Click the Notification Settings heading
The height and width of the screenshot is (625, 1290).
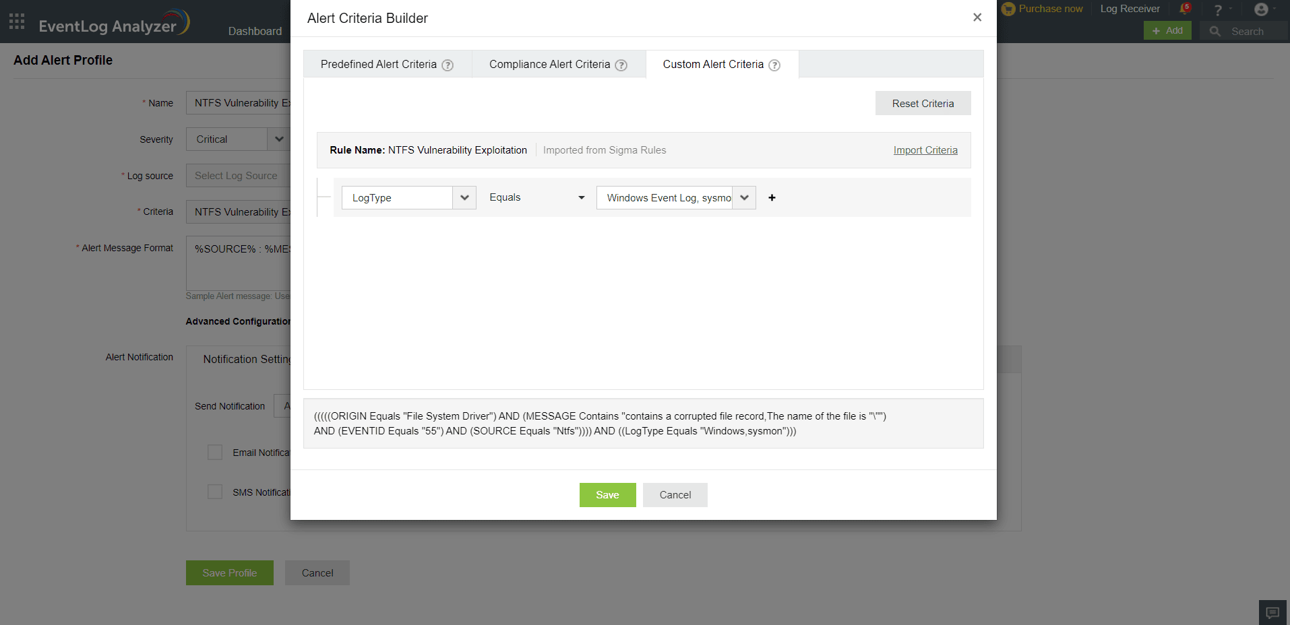[247, 360]
